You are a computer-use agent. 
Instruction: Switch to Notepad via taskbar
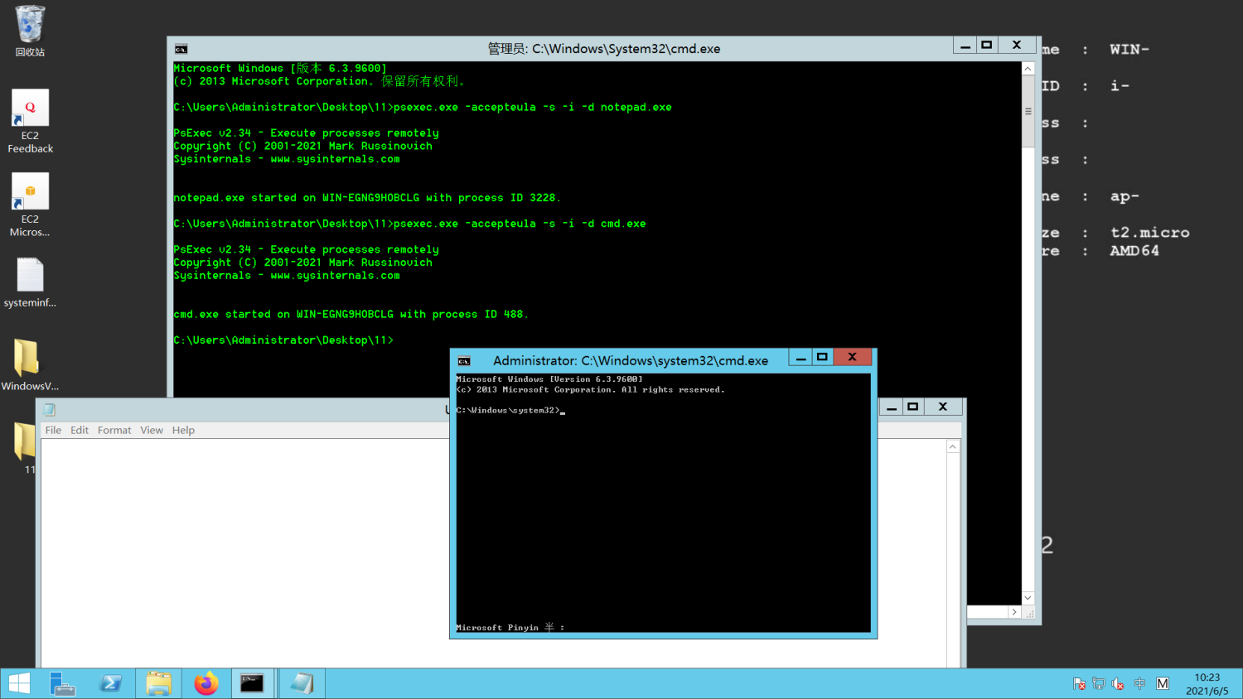pos(302,684)
